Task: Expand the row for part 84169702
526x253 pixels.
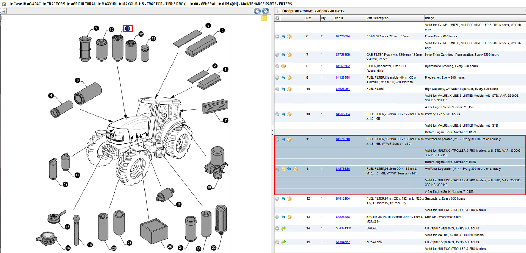Action: 277,66
